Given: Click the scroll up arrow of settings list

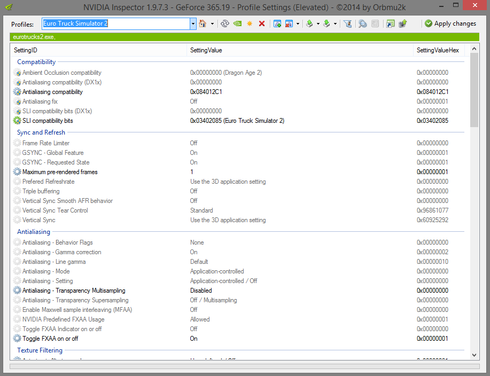Looking at the screenshot, I should pyautogui.click(x=474, y=49).
